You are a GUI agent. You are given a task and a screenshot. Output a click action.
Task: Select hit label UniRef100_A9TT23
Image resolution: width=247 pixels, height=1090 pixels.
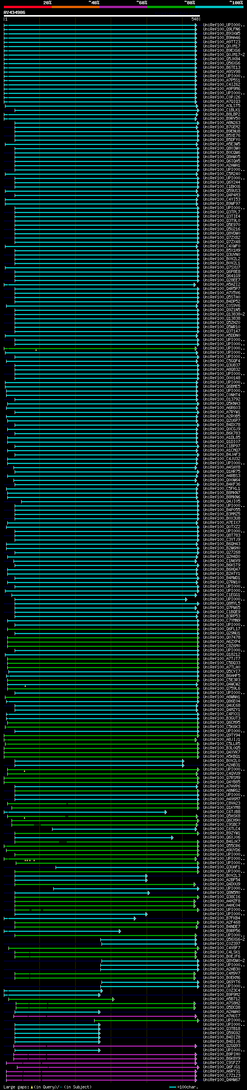[222, 42]
